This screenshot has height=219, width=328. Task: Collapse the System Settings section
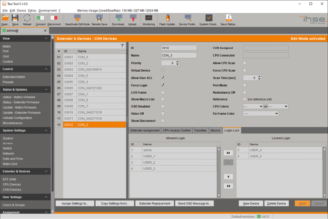[x=47, y=130]
